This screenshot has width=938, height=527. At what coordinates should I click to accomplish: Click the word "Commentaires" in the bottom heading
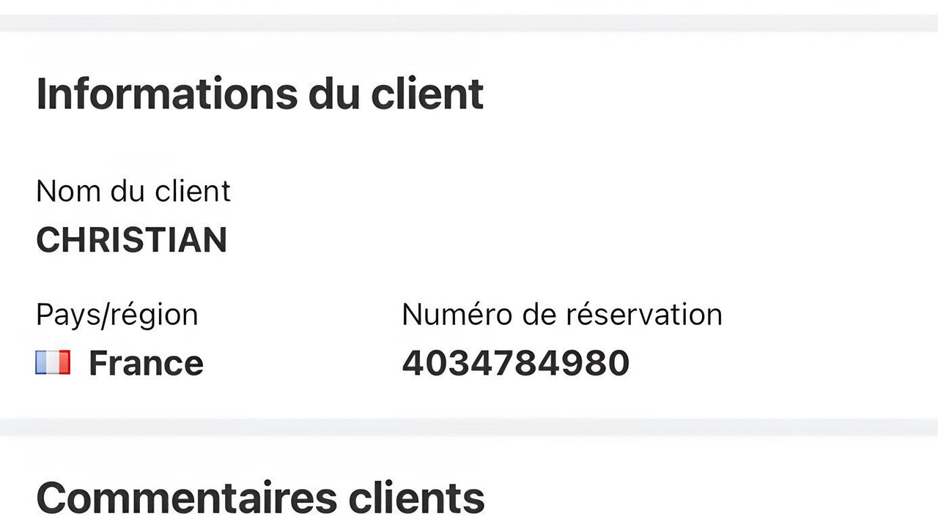tap(187, 498)
